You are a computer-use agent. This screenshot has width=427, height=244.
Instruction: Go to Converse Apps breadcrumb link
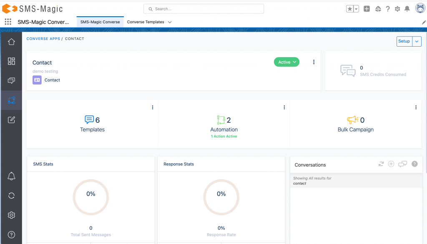click(43, 39)
